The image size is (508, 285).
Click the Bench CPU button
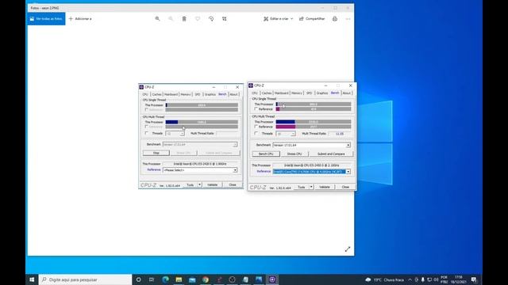pos(266,154)
